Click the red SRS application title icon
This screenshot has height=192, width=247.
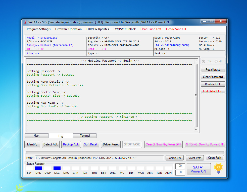point(25,22)
